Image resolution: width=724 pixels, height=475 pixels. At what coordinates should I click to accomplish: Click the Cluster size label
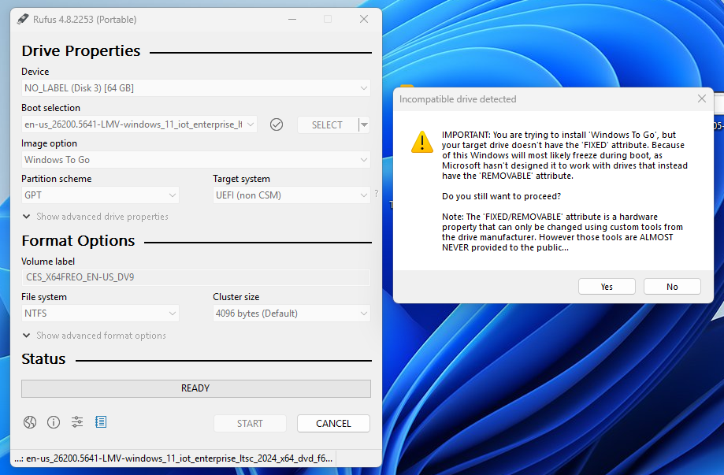(236, 297)
